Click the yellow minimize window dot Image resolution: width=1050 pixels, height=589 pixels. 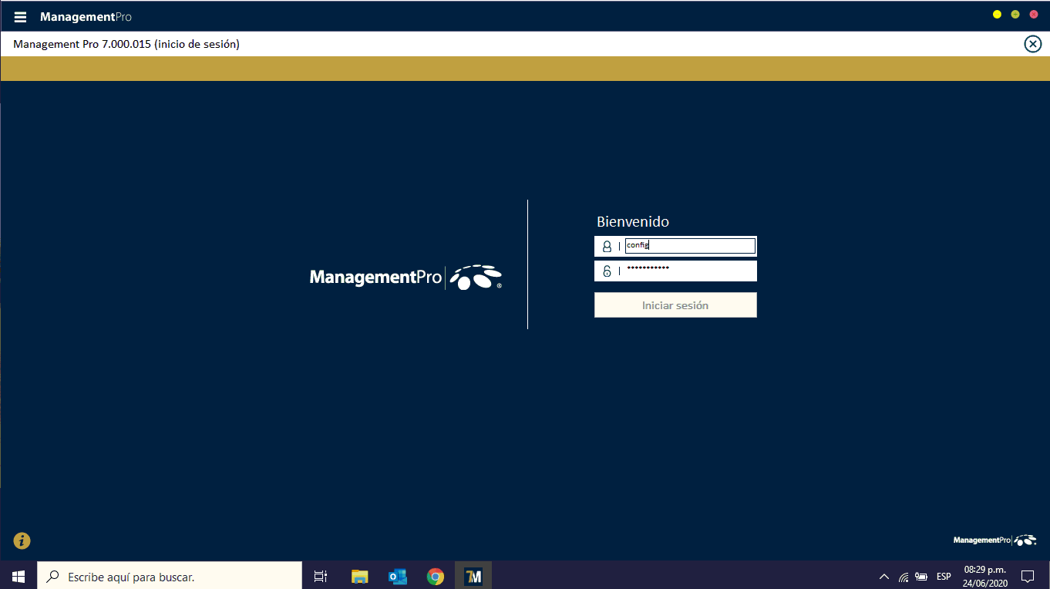point(997,15)
